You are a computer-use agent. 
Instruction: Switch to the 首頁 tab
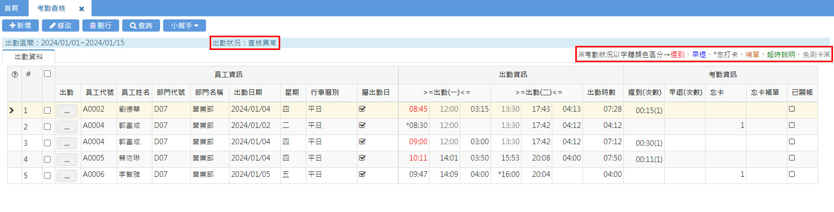click(x=11, y=8)
